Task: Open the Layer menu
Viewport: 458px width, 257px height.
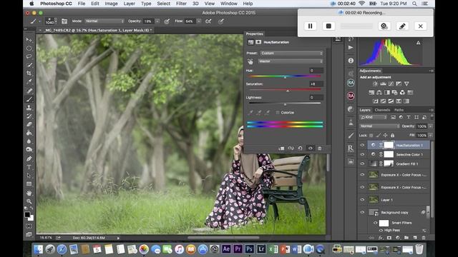Action: (129, 4)
